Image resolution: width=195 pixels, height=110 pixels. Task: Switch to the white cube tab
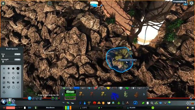121,88
